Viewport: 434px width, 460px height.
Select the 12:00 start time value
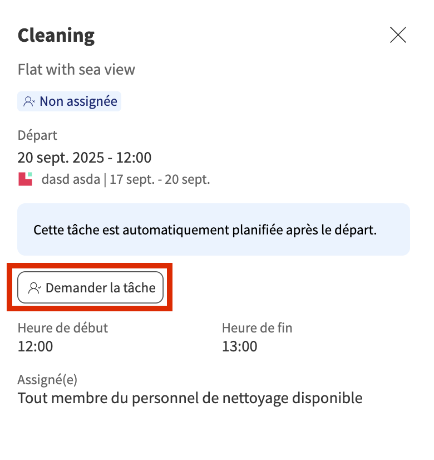tap(36, 346)
